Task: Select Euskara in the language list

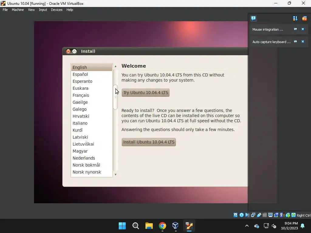Action: point(92,88)
